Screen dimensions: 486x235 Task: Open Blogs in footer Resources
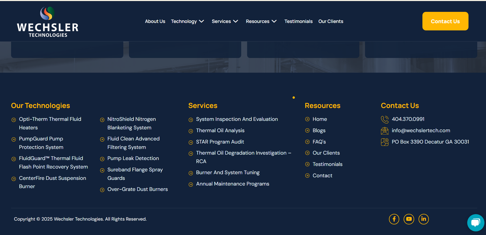point(319,130)
